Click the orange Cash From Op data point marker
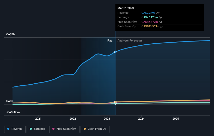 click(115, 102)
